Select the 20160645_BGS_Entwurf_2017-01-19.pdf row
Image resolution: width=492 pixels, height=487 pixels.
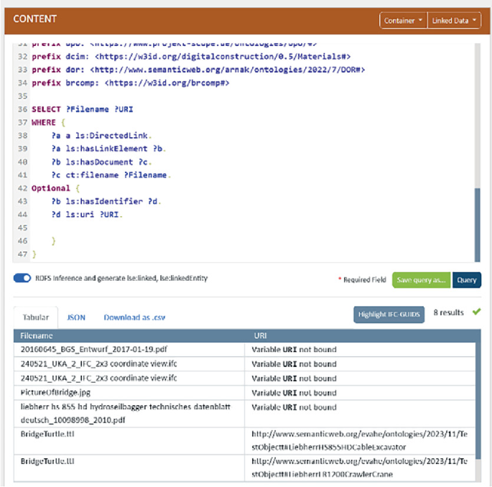[90, 350]
